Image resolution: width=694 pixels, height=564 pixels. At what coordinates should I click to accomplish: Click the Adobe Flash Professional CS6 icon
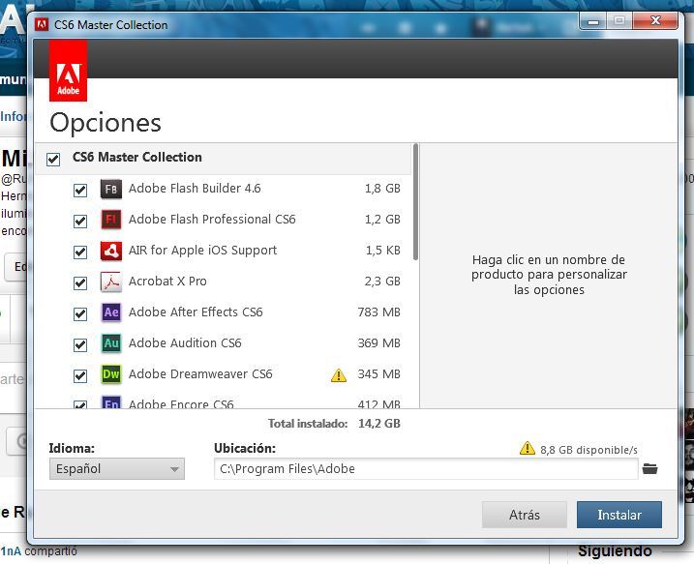(x=111, y=220)
